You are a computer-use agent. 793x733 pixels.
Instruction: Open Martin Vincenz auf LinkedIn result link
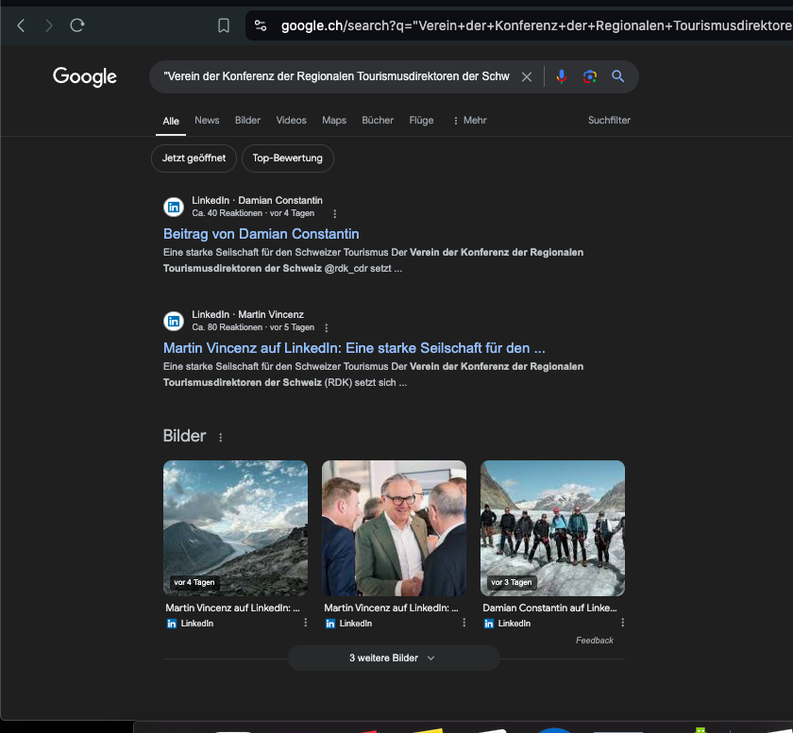(x=354, y=348)
